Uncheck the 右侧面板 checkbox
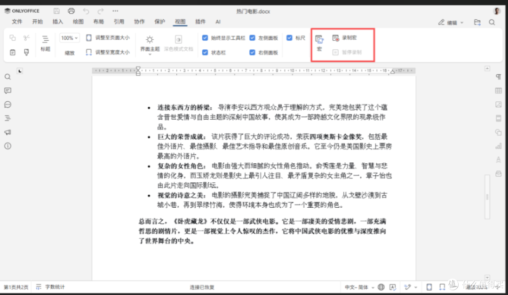Screen dimensions: 508x295 (253, 53)
